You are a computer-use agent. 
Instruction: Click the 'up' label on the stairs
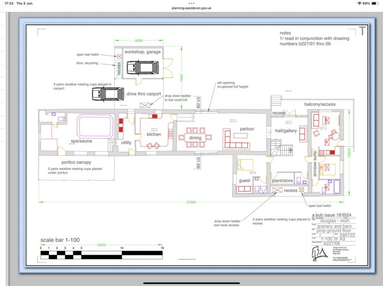pos(290,150)
